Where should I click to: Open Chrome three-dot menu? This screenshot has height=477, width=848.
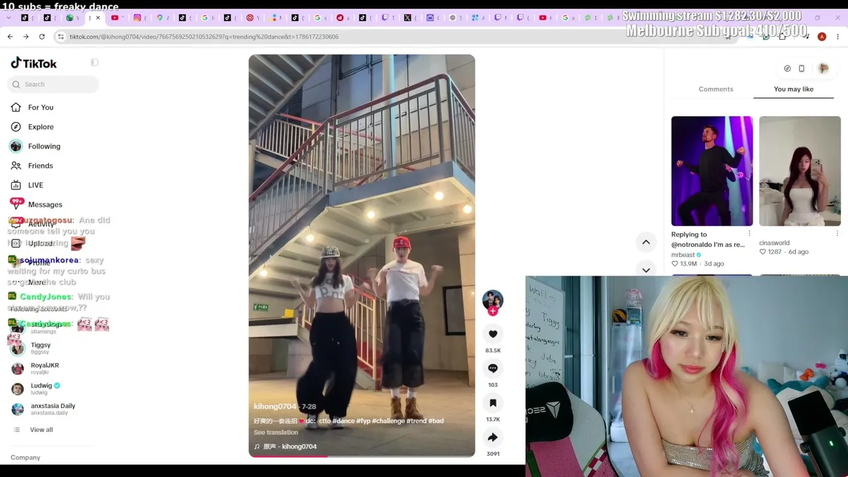[837, 36]
